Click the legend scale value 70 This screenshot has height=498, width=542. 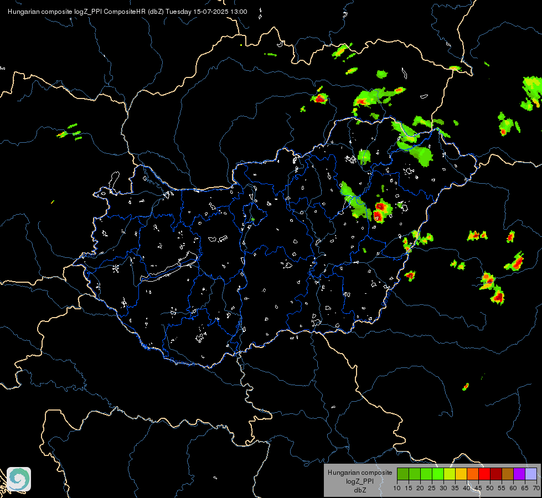pyautogui.click(x=536, y=488)
